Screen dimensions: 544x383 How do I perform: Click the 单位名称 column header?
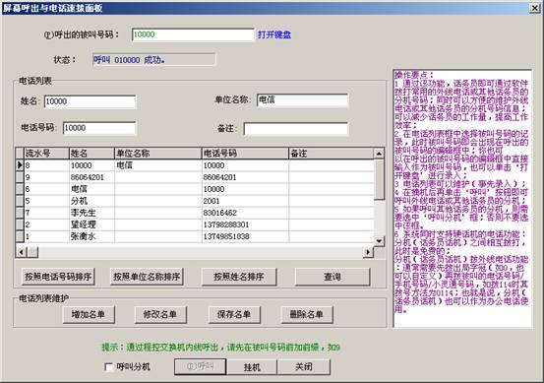tap(157, 154)
